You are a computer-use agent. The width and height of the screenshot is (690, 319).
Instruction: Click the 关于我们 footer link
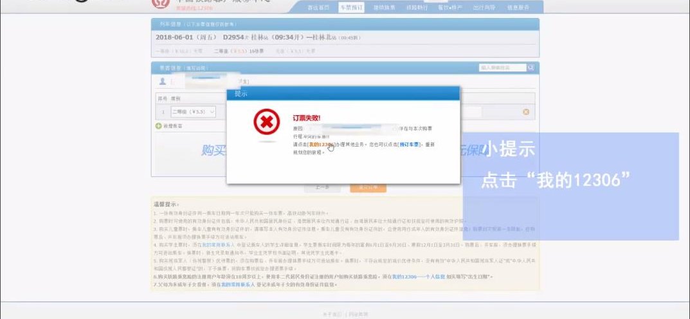332,314
